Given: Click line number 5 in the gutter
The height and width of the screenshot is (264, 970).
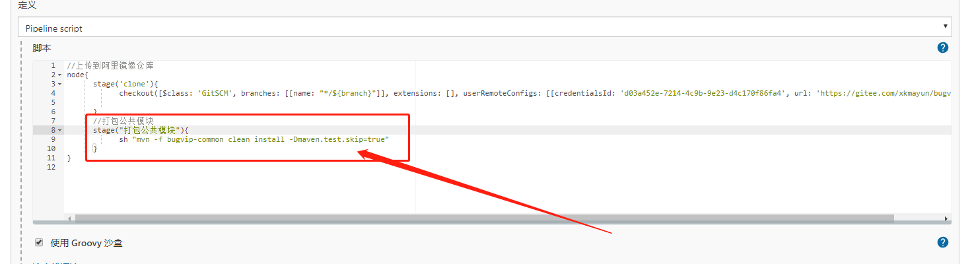Looking at the screenshot, I should [53, 102].
